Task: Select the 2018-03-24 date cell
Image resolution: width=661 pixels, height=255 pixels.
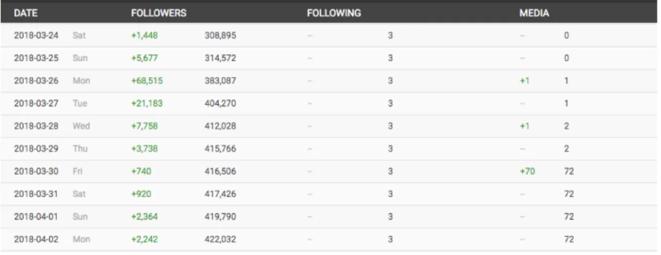Action: pyautogui.click(x=36, y=36)
